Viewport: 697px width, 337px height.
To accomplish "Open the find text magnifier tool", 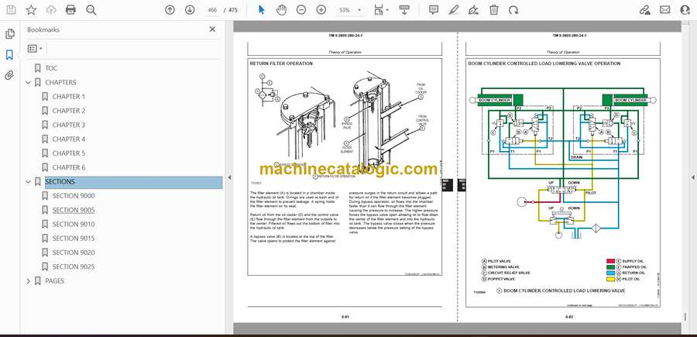I will point(91,10).
